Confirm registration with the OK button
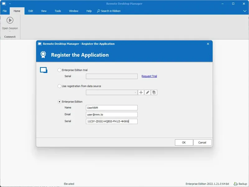Screen dimensions: 249x187 [184, 142]
